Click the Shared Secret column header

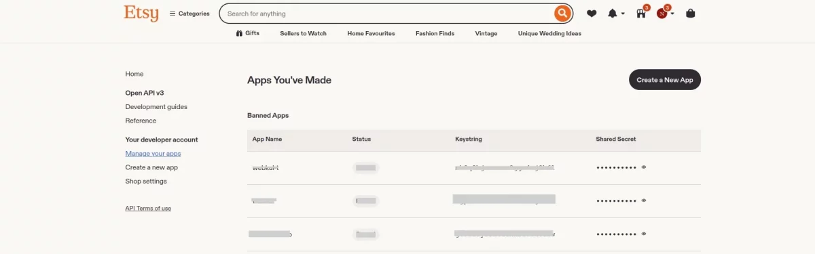tap(616, 139)
